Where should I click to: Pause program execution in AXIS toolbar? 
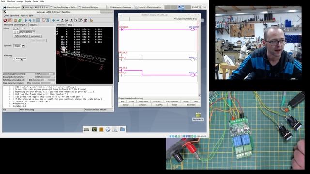tap(34, 20)
